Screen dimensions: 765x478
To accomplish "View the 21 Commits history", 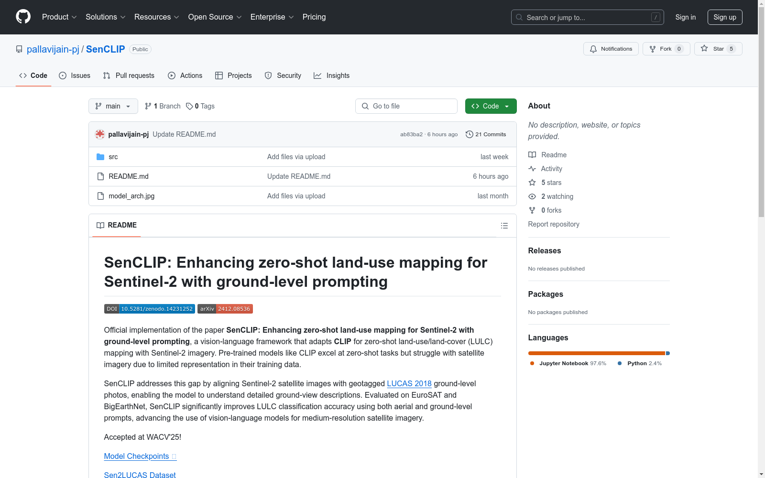I will click(486, 134).
